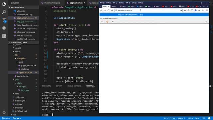Image resolution: width=213 pixels, height=120 pixels.
Task: Open the Firefox hamburger menu
Action: (x=207, y=10)
